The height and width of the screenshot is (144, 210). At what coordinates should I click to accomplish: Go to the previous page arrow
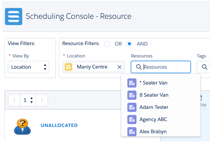[x=15, y=100]
